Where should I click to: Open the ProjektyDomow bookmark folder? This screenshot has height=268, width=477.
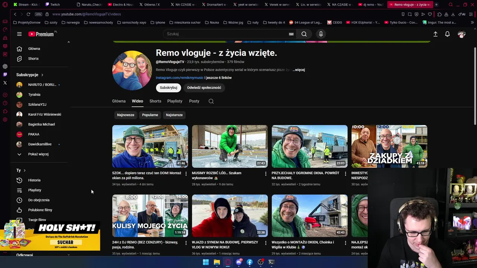[x=26, y=22]
